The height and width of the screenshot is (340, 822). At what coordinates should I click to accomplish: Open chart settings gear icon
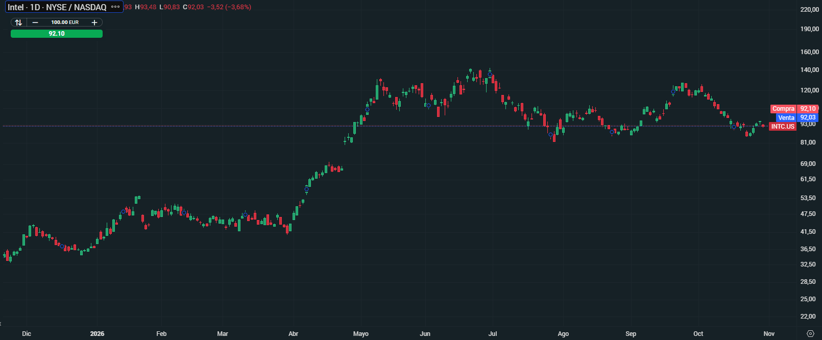(810, 333)
